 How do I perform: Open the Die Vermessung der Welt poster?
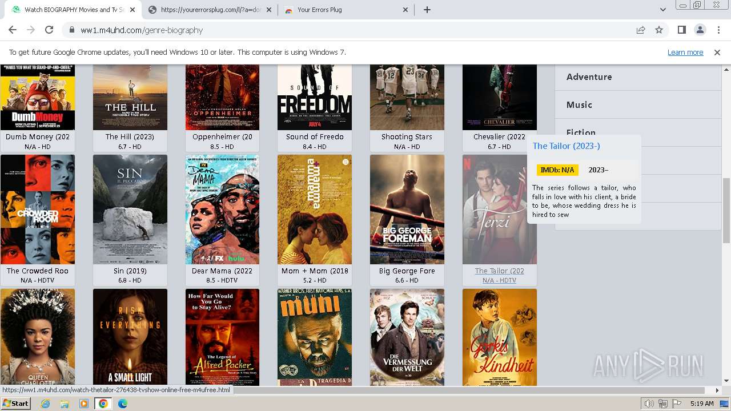[x=407, y=337]
